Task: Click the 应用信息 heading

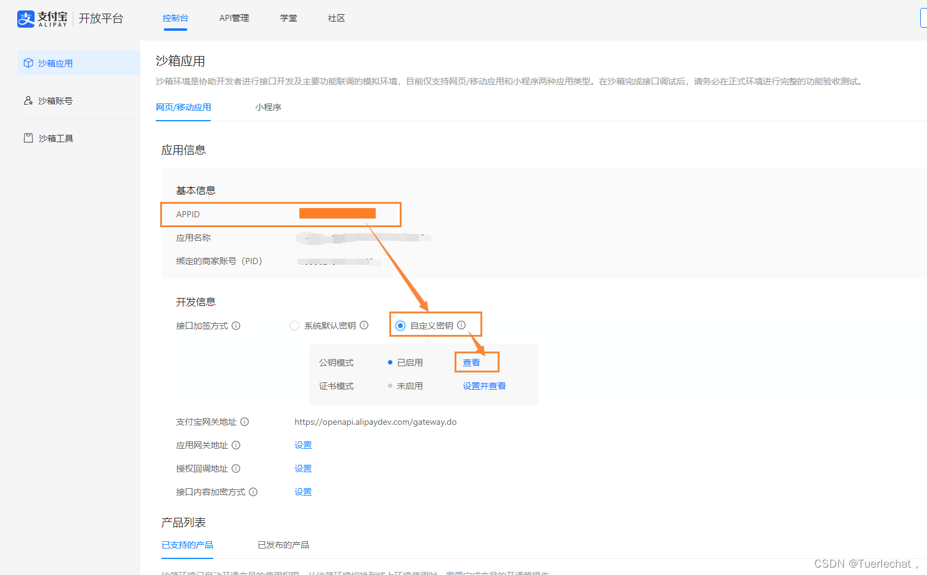Action: pyautogui.click(x=184, y=150)
